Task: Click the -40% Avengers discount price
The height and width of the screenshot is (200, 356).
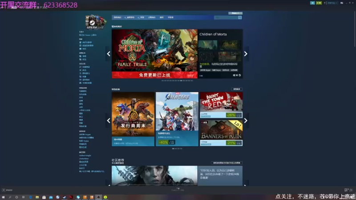Action: (166, 142)
